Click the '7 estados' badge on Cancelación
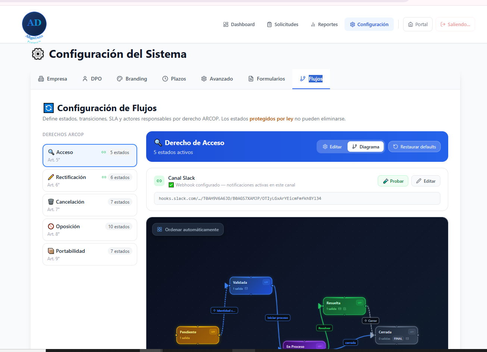 click(120, 202)
